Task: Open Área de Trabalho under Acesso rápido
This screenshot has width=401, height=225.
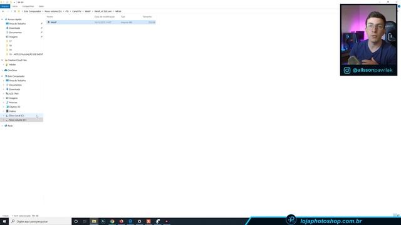Action: 18,24
